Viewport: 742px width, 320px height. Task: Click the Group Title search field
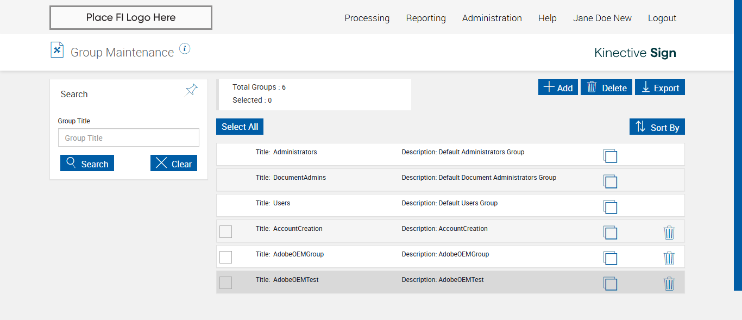[129, 138]
